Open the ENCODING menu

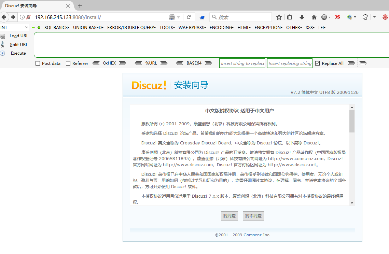(222, 28)
